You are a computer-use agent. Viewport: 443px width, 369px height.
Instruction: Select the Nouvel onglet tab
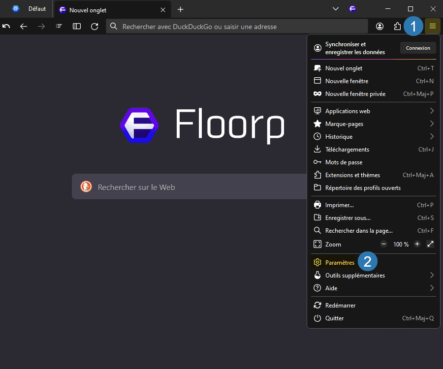pos(112,10)
